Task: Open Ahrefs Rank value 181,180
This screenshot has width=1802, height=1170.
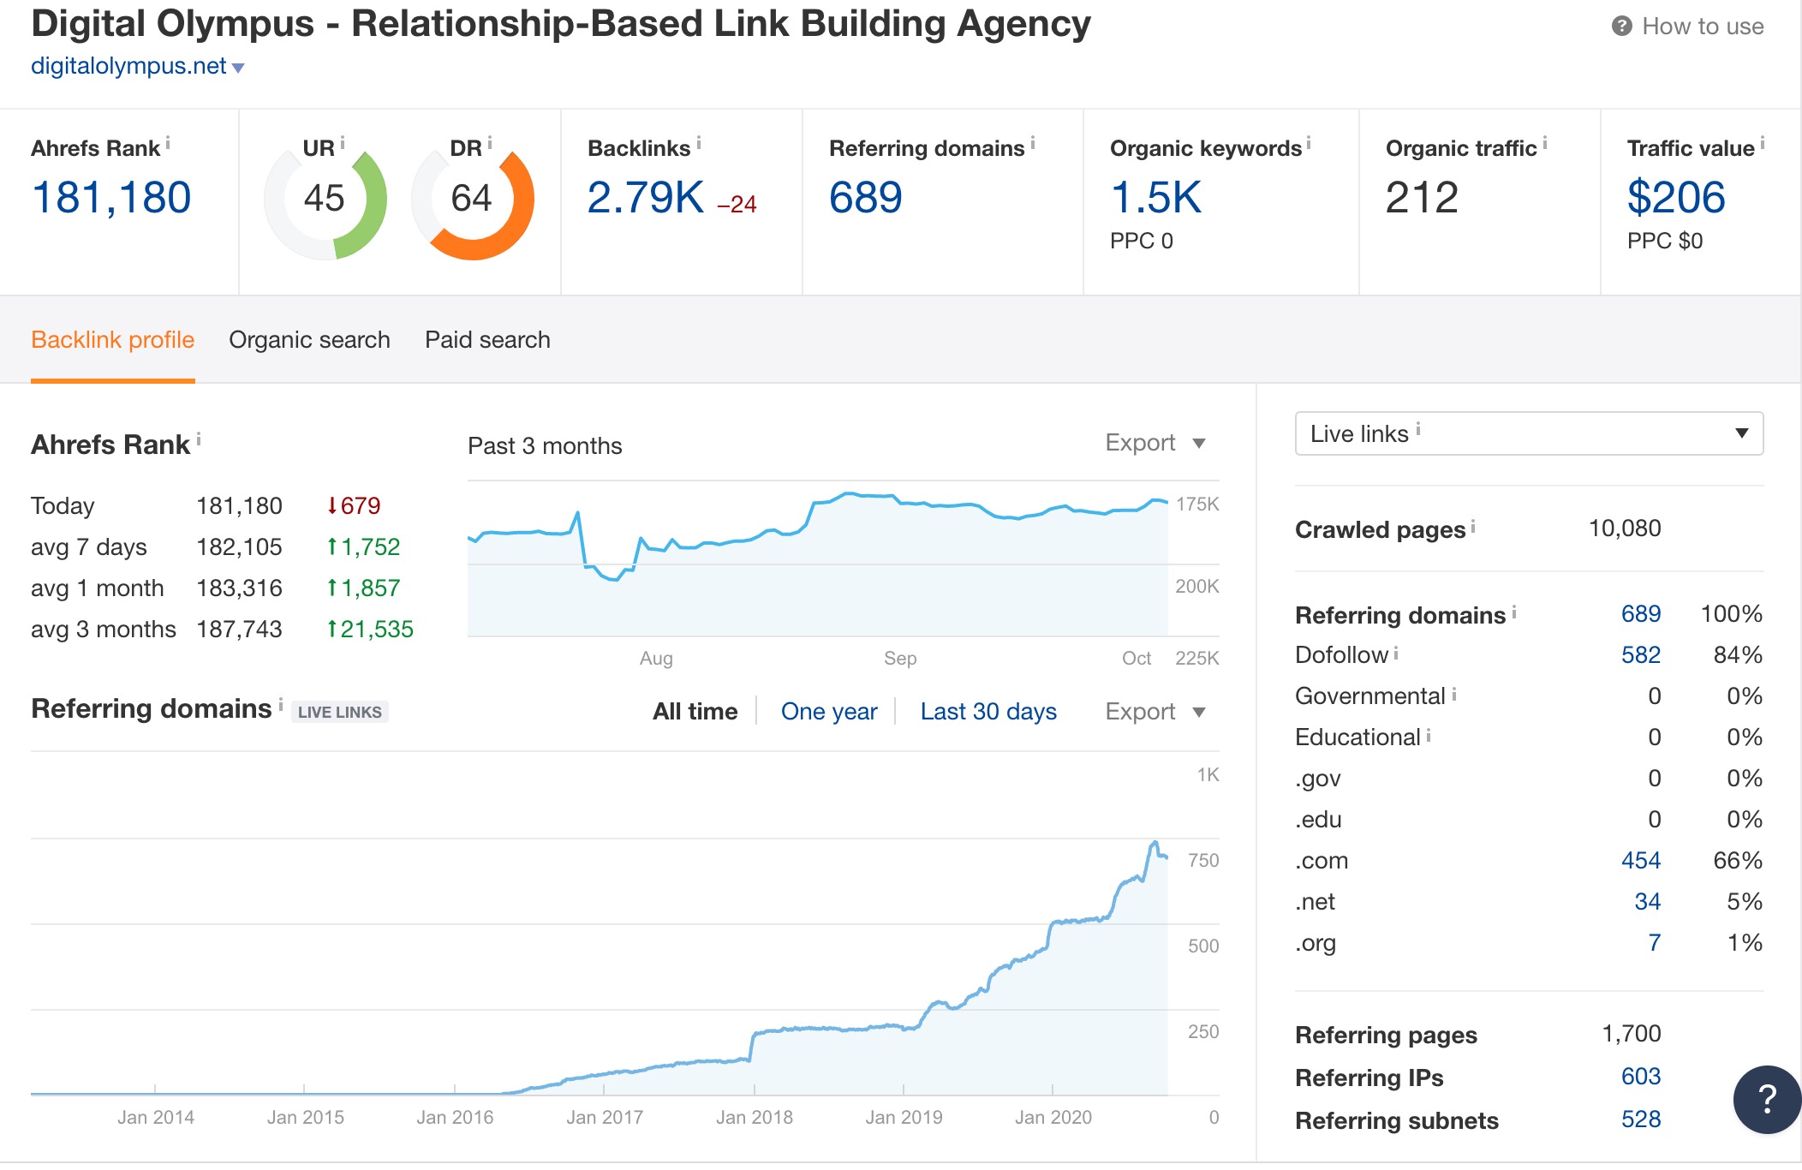Action: (x=111, y=198)
